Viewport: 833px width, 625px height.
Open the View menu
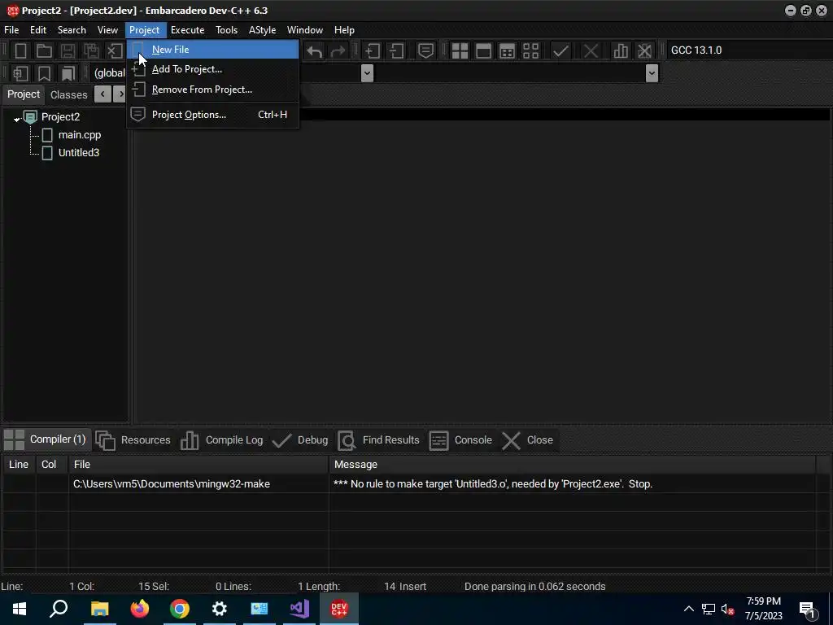click(107, 30)
